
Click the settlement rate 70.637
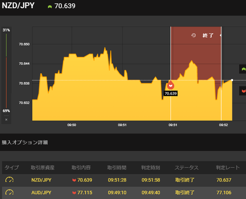224,180
